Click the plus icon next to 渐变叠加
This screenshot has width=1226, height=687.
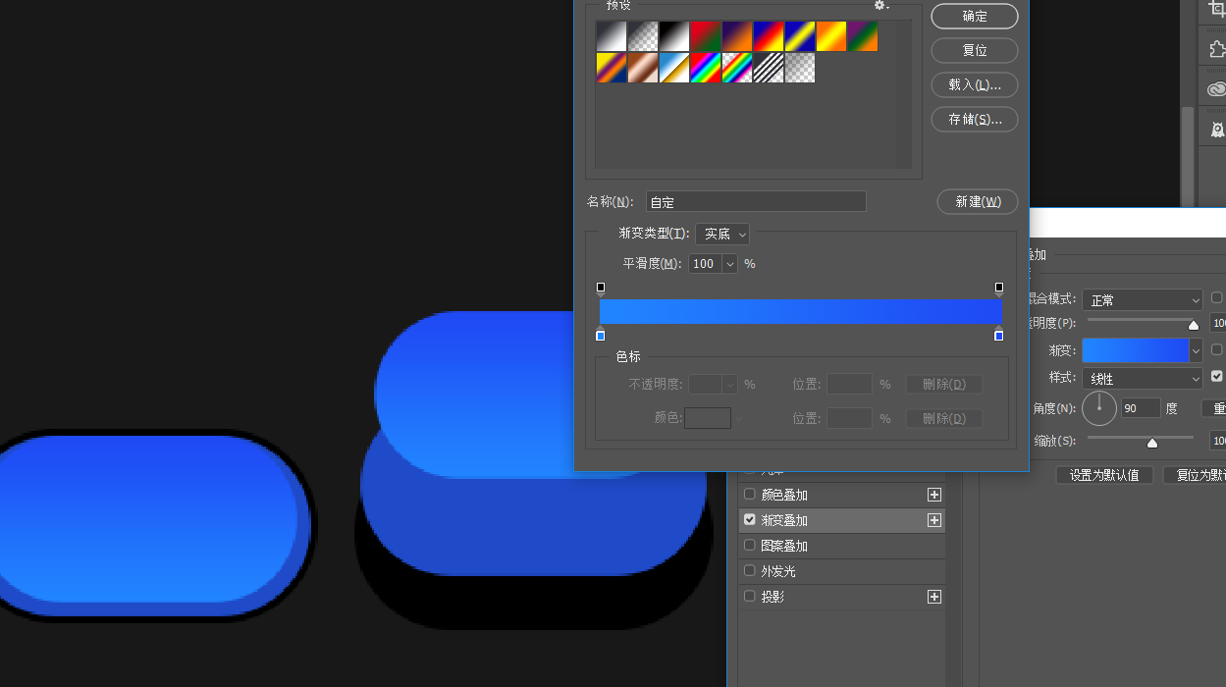(x=934, y=520)
